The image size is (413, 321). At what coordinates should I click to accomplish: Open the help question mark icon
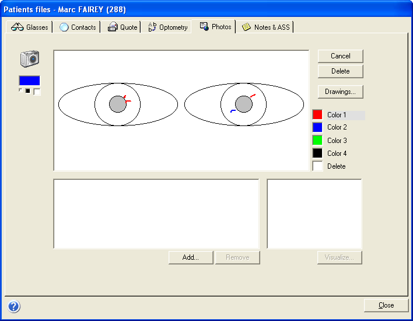pyautogui.click(x=14, y=306)
